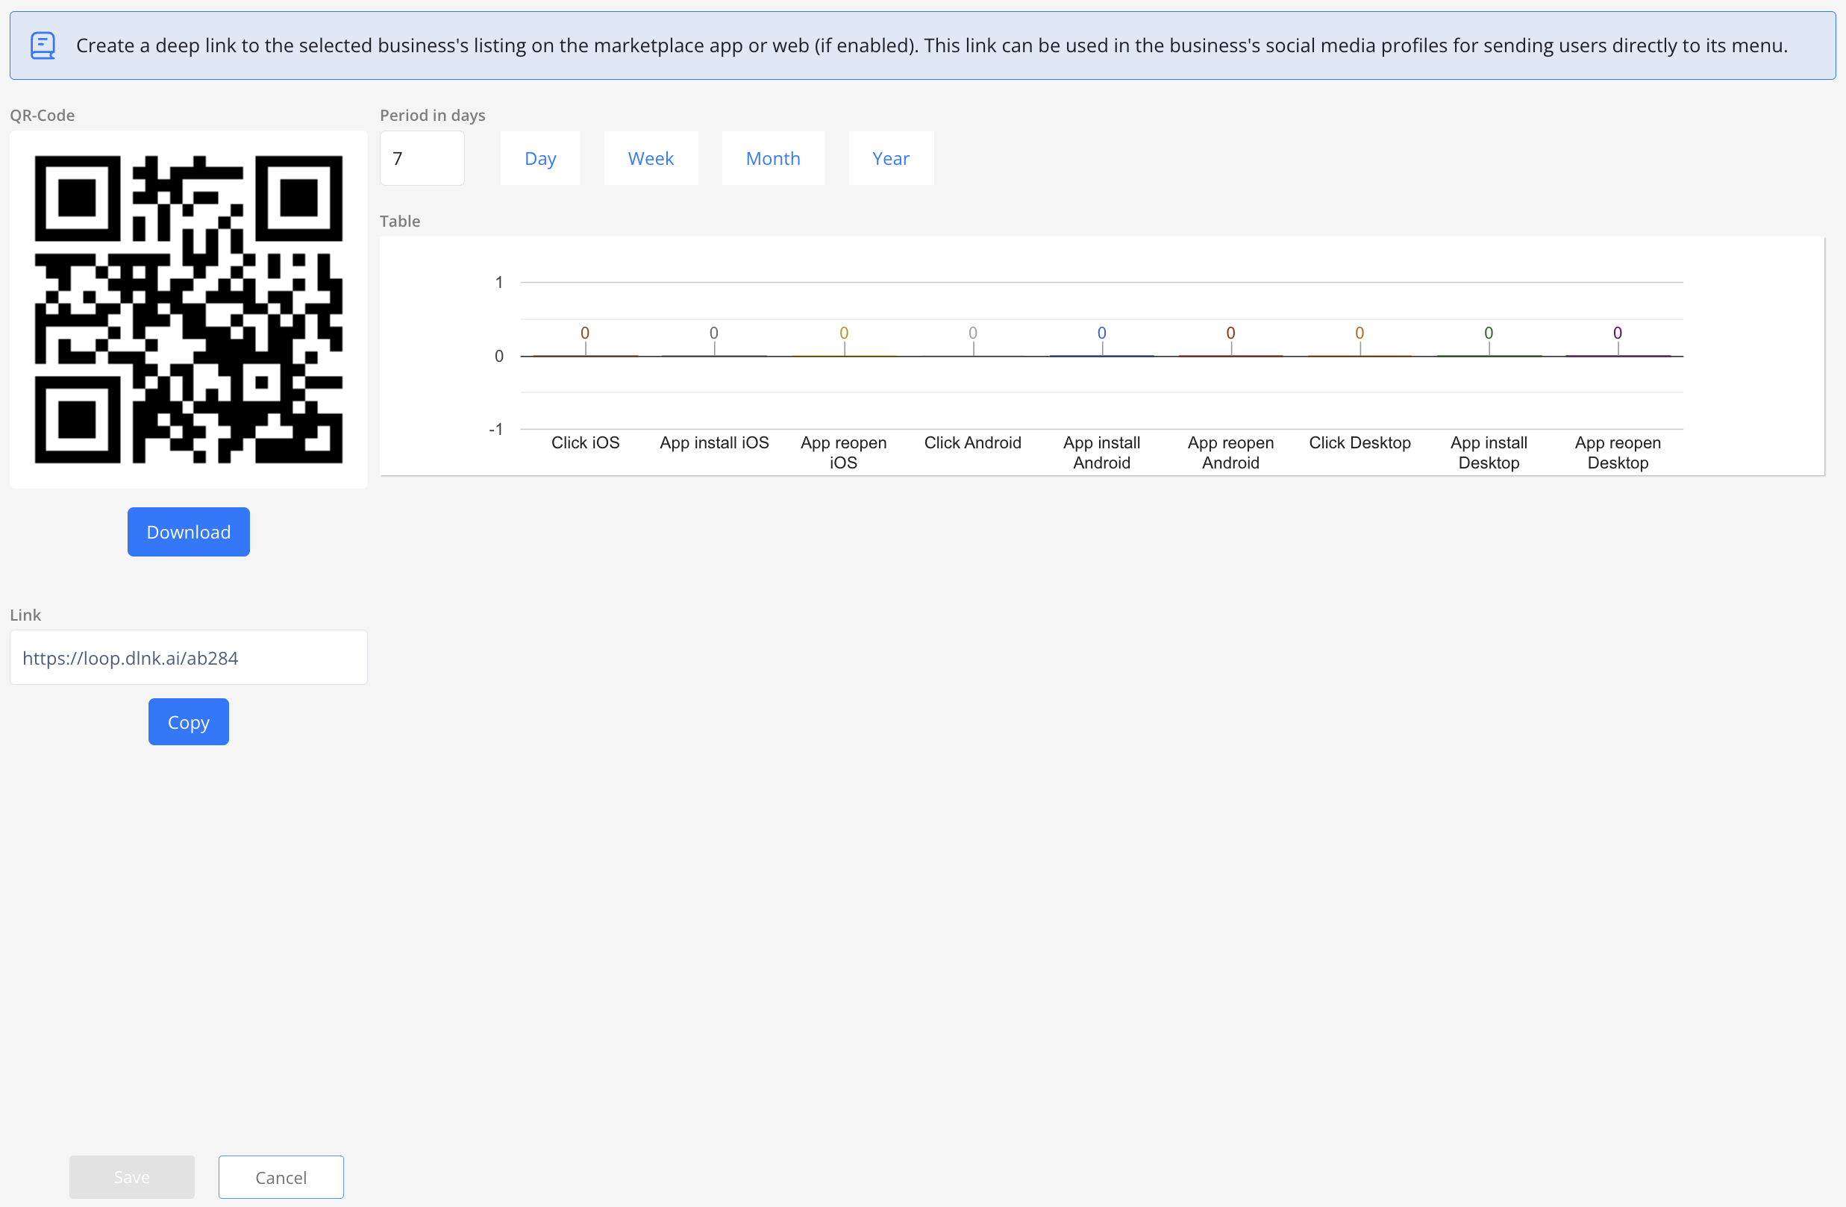Download the QR code
The image size is (1846, 1207).
pyautogui.click(x=189, y=532)
